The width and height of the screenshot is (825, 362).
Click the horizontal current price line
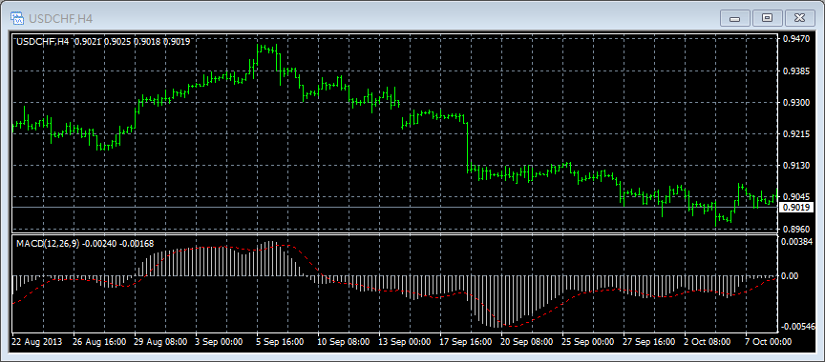(394, 208)
